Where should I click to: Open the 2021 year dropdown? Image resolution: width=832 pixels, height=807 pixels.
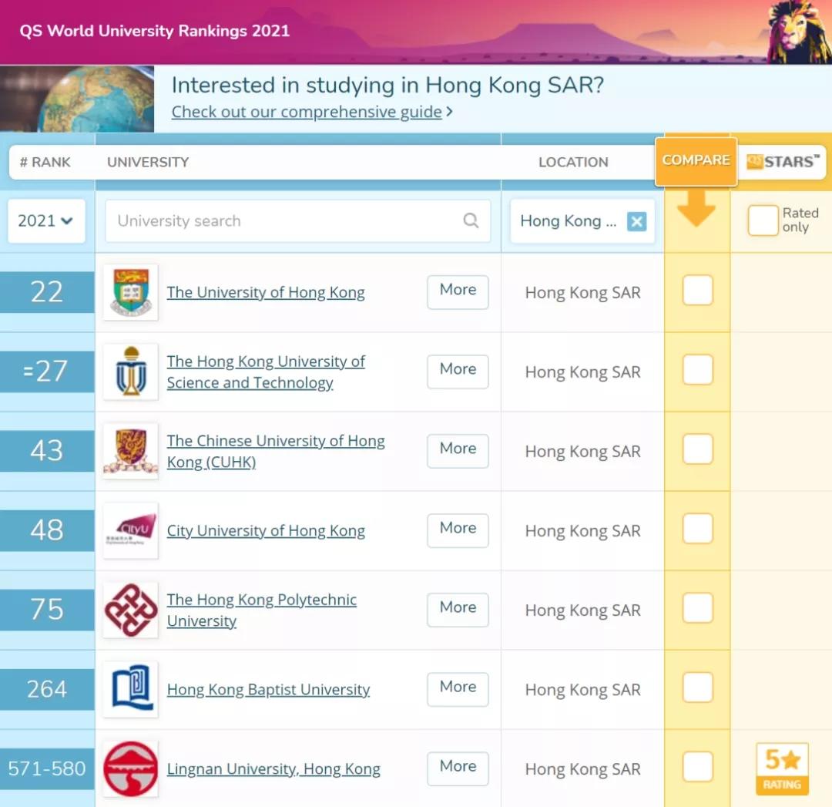(x=45, y=220)
